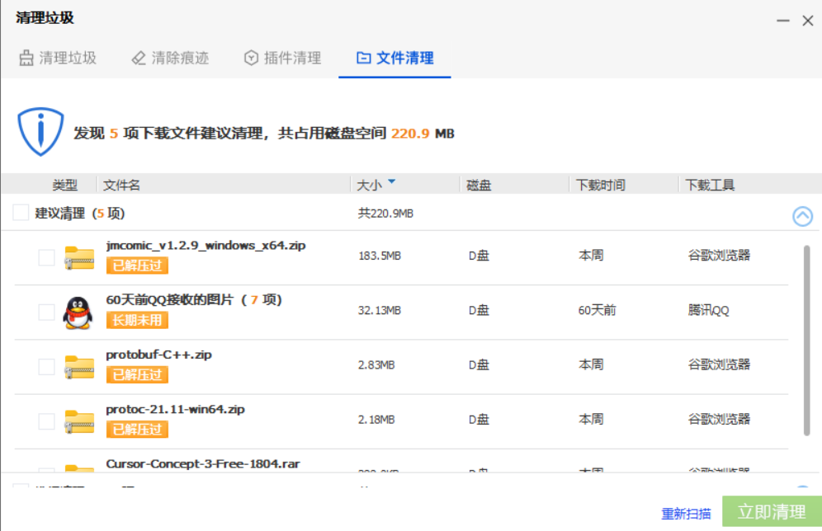Click the zip folder icon for jmcomic file

(79, 257)
